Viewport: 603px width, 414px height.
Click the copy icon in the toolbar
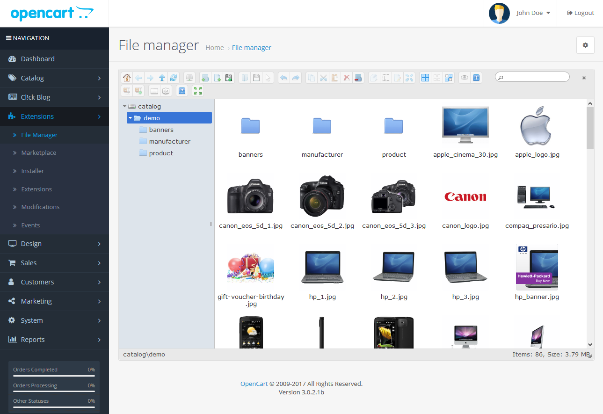click(312, 78)
